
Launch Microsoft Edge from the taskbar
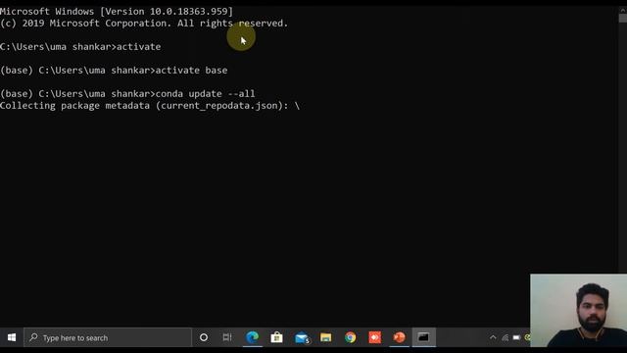click(253, 337)
